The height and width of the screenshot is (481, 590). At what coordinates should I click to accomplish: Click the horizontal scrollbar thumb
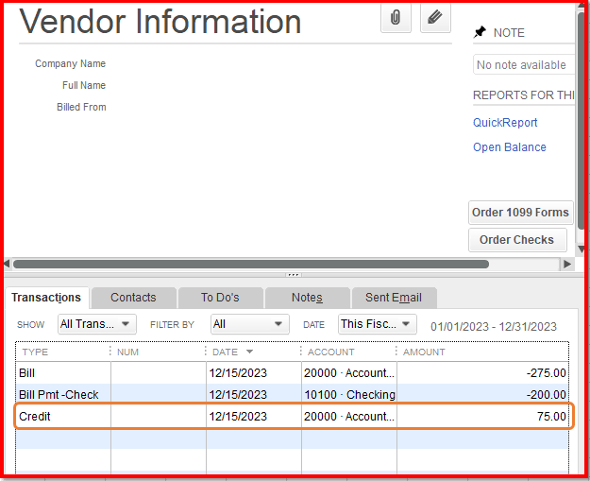(251, 264)
